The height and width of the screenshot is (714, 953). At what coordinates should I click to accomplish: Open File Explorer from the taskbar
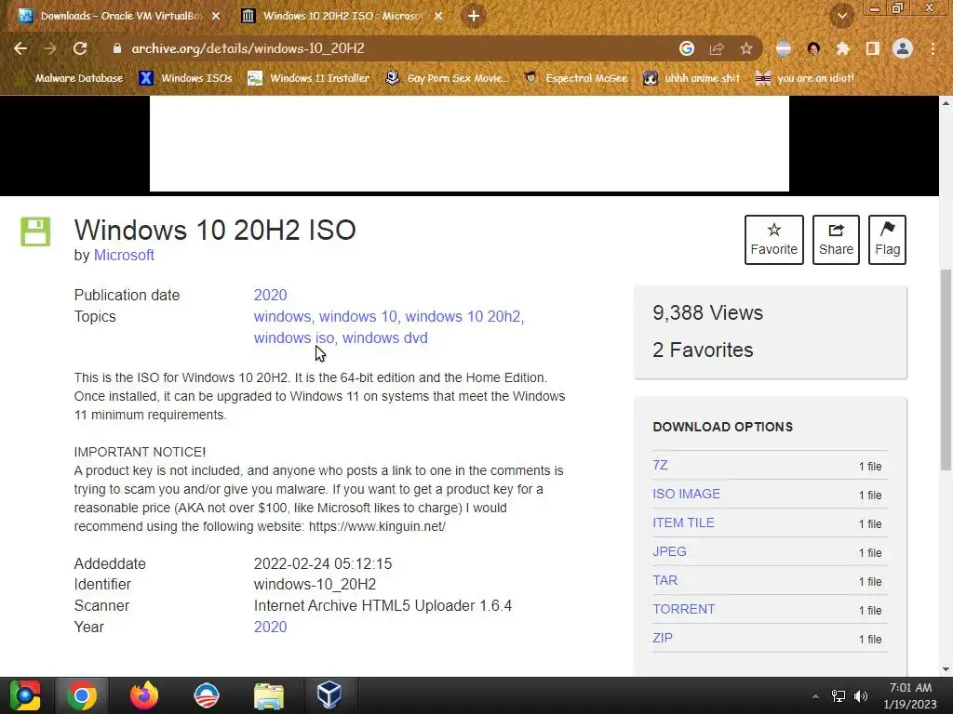point(269,695)
